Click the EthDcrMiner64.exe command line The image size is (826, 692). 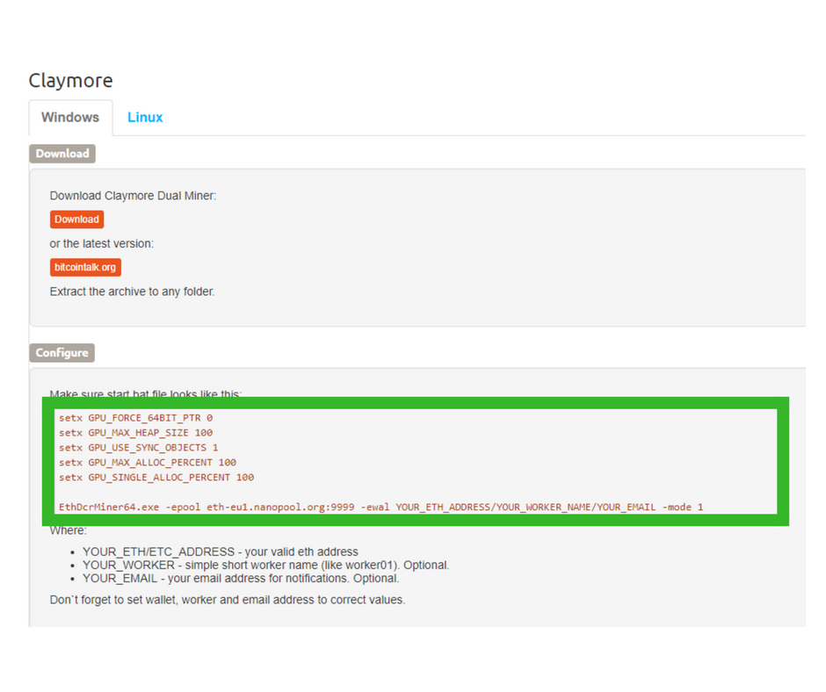[x=380, y=508]
